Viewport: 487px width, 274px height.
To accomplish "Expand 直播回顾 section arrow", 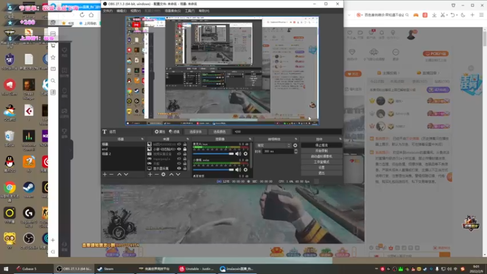I will click(x=438, y=73).
